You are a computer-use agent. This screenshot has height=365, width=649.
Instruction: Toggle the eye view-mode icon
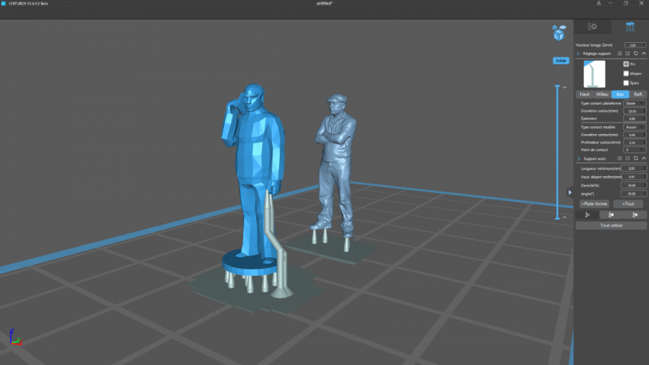563,27
